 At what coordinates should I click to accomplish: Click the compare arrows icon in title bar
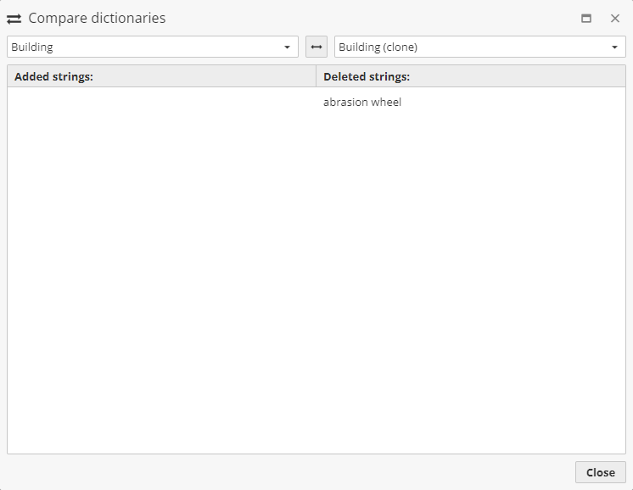pyautogui.click(x=14, y=18)
